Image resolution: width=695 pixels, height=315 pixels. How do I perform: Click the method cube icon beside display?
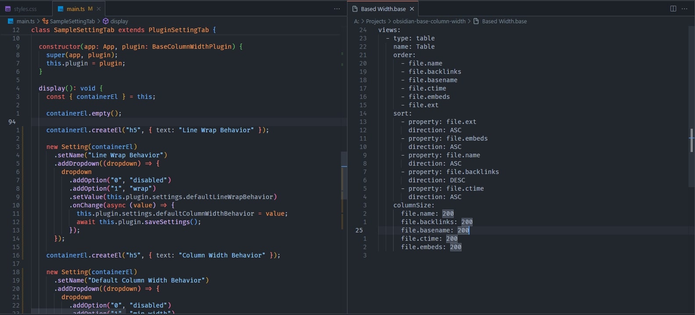105,21
